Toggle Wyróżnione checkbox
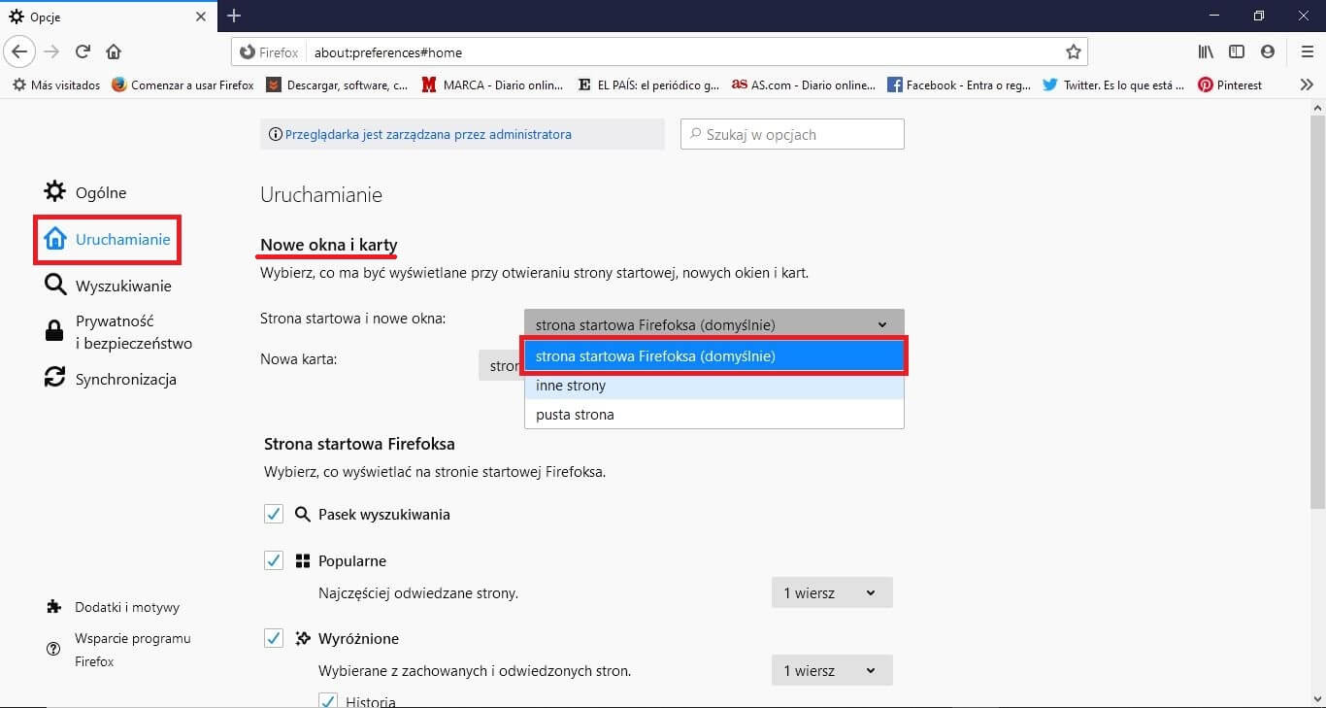Viewport: 1326px width, 708px height. pyautogui.click(x=274, y=638)
